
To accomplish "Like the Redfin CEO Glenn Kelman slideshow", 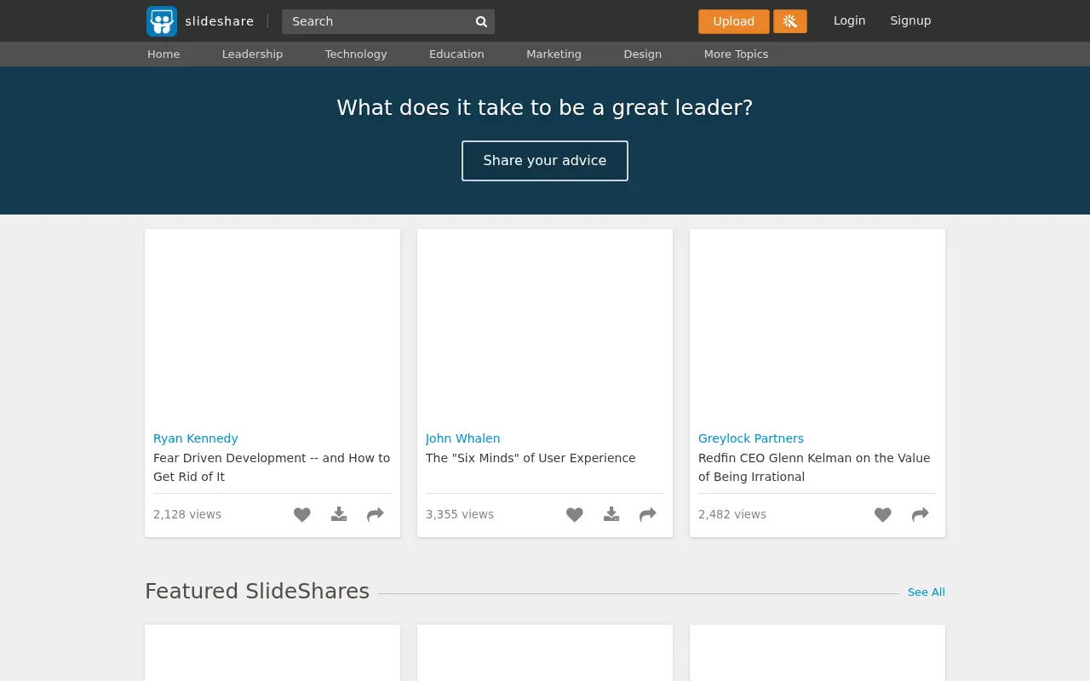I will [x=883, y=514].
